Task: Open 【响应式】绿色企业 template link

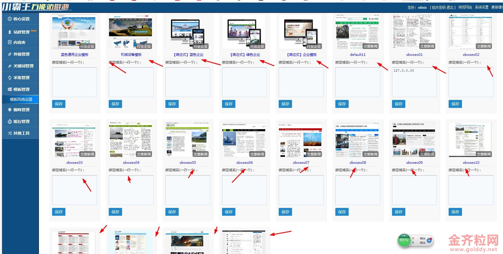Action: pyautogui.click(x=244, y=54)
